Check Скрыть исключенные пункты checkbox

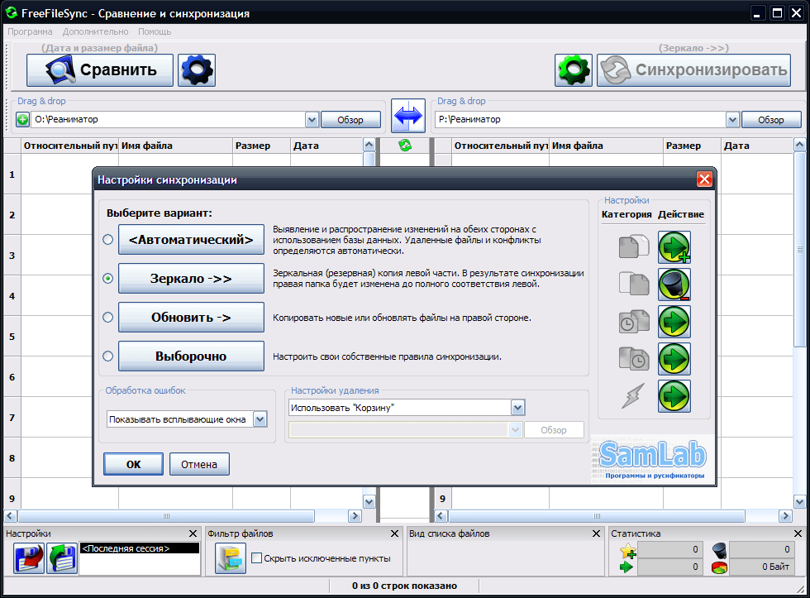[256, 558]
